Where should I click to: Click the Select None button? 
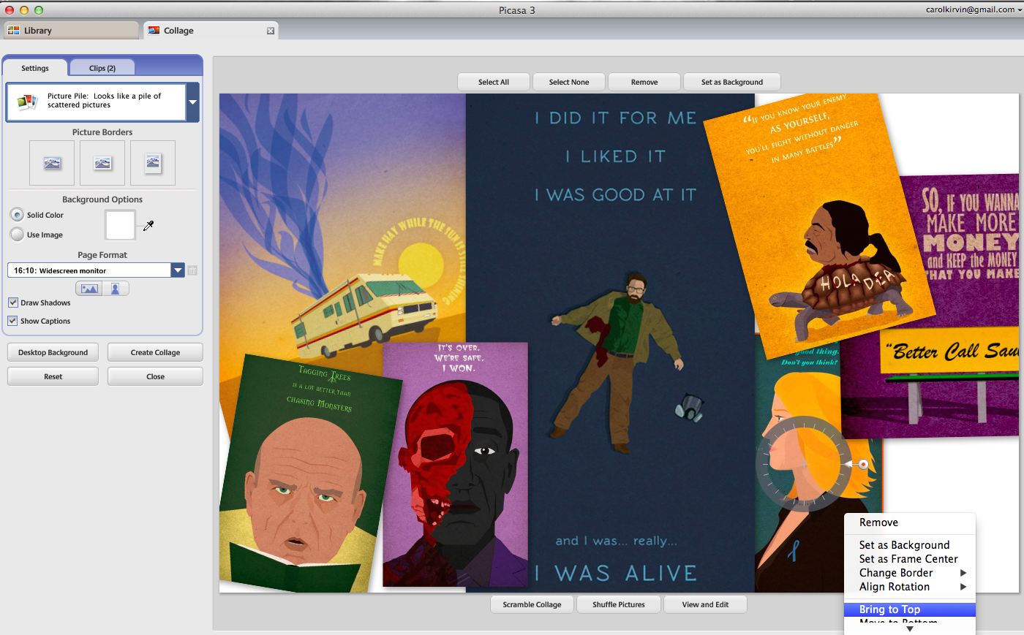tap(569, 82)
